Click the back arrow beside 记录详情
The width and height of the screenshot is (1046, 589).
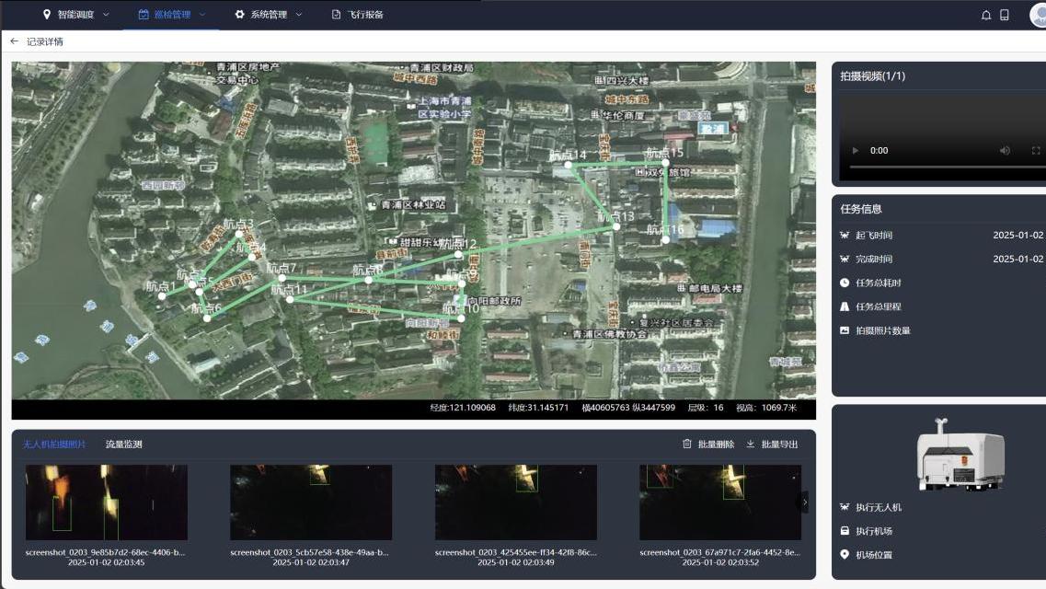14,41
